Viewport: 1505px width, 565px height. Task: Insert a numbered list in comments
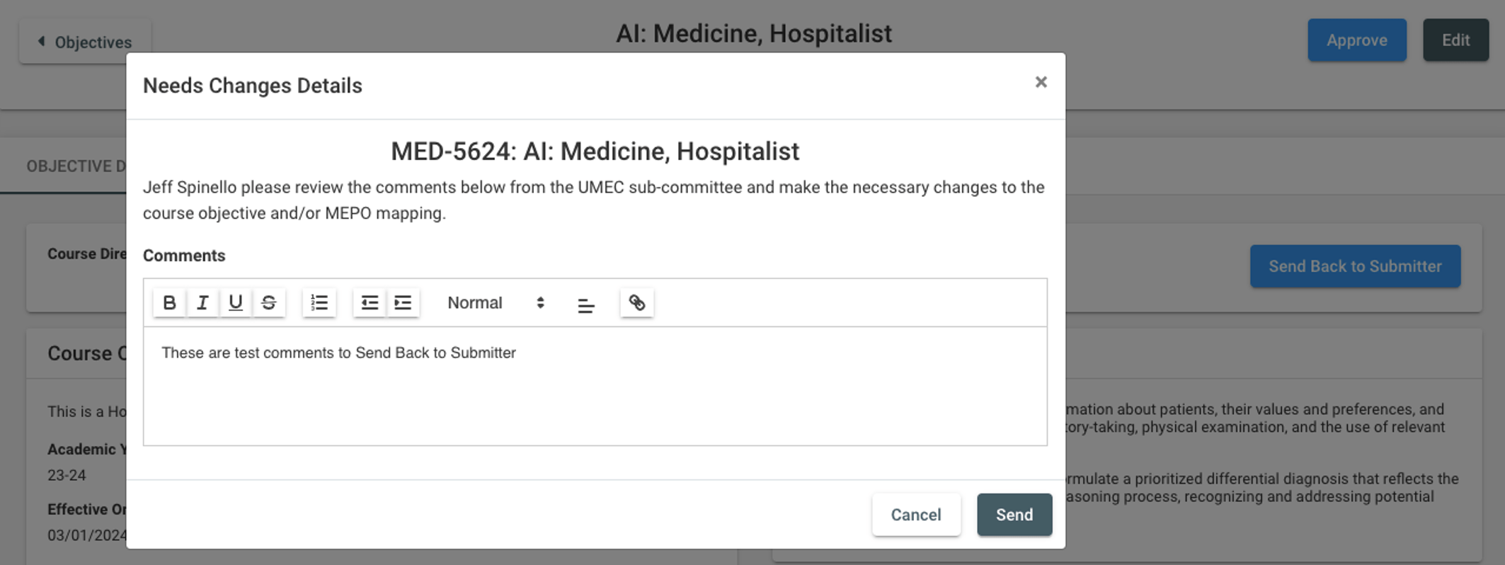point(319,303)
